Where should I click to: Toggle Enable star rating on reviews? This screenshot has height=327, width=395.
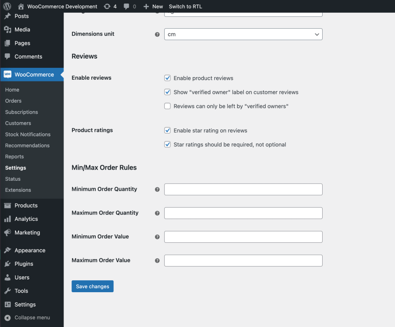pos(167,130)
